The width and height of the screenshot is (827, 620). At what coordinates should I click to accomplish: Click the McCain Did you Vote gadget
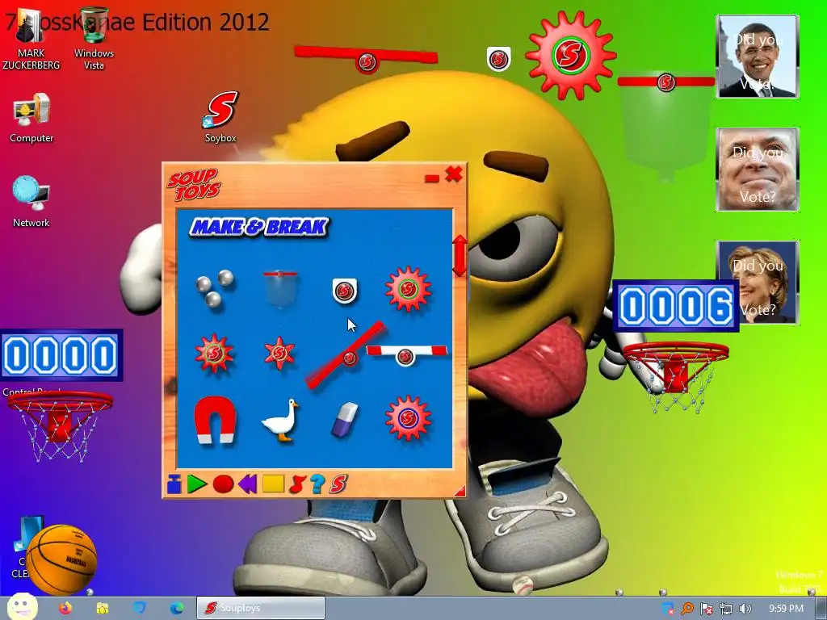(x=758, y=170)
